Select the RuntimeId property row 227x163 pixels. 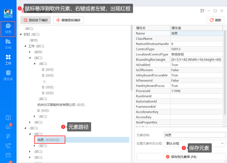click(179, 96)
